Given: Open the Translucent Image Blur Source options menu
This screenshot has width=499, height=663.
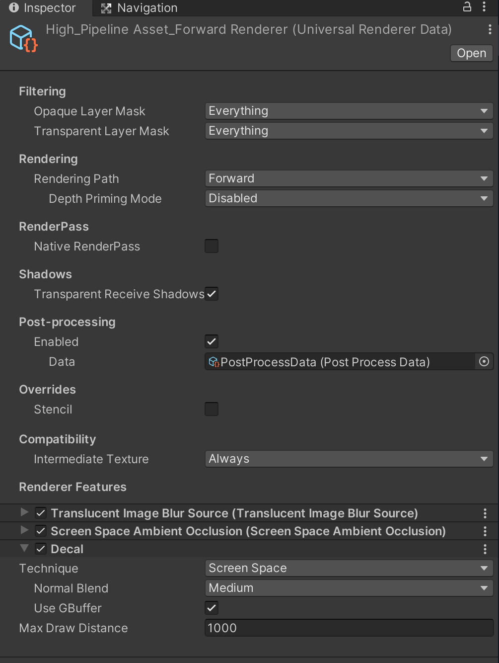Looking at the screenshot, I should tap(485, 513).
